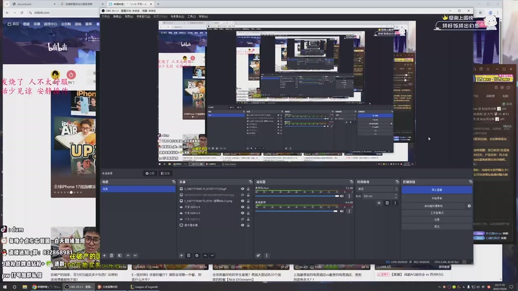Mute the first mixer channel speaker icon

point(341,195)
